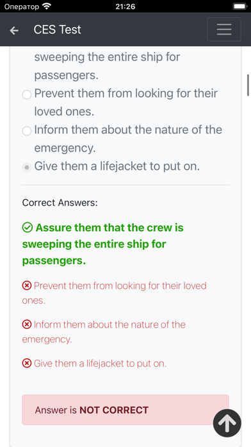Click red 'Inform them about the nature' result text
The width and height of the screenshot is (251, 447).
104,332
